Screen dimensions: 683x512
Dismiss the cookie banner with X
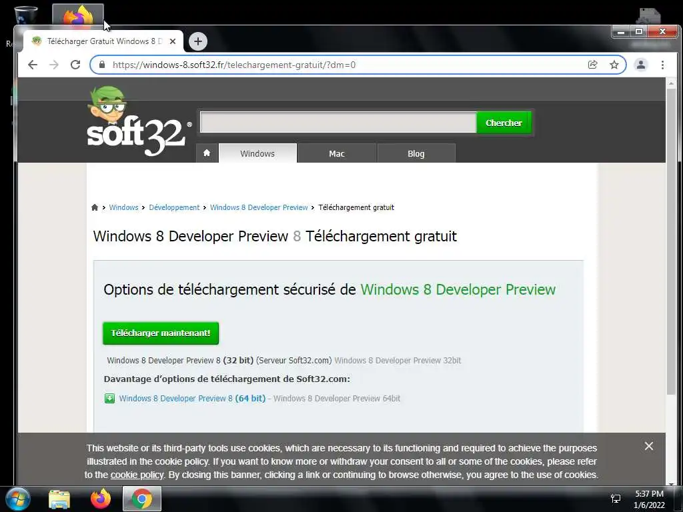[x=648, y=446]
